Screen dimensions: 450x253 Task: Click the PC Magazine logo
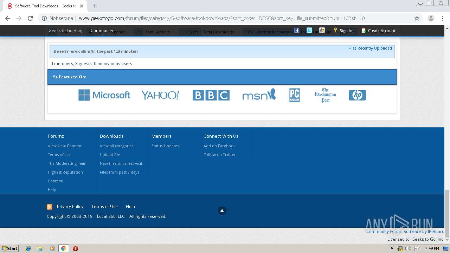coord(295,95)
